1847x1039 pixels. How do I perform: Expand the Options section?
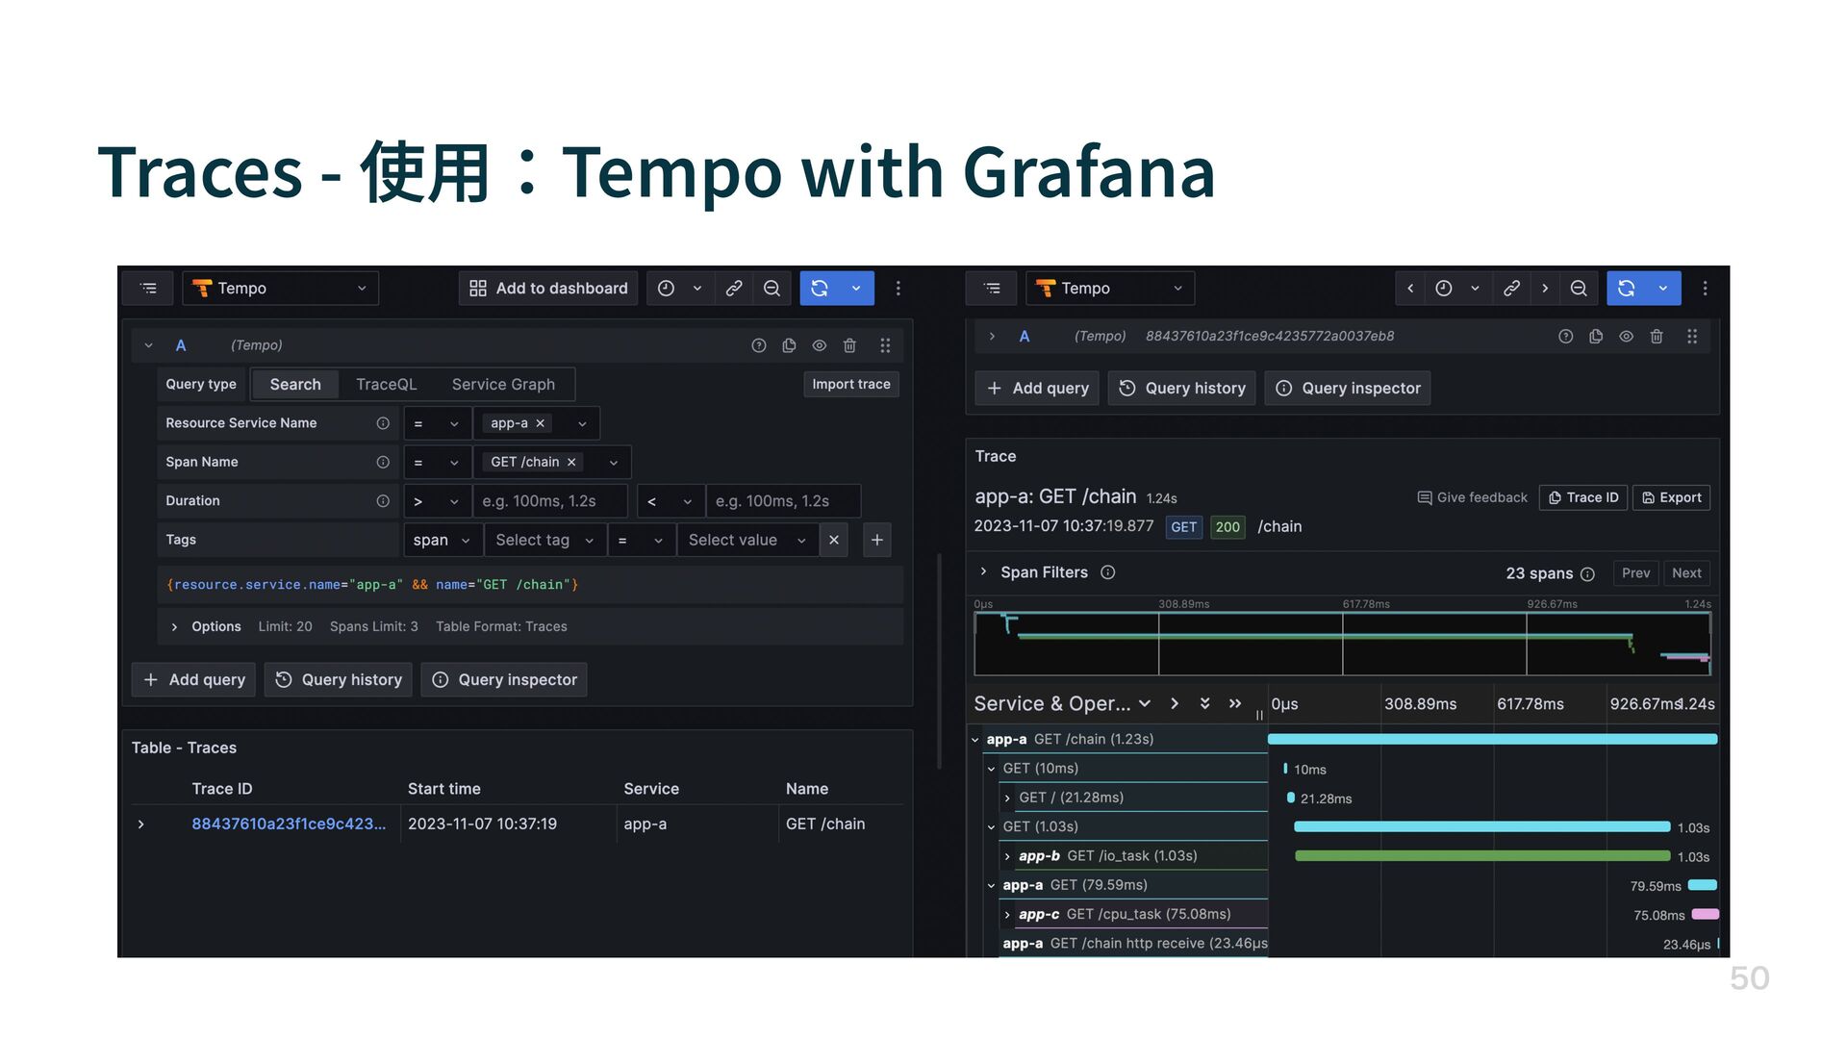tap(174, 627)
